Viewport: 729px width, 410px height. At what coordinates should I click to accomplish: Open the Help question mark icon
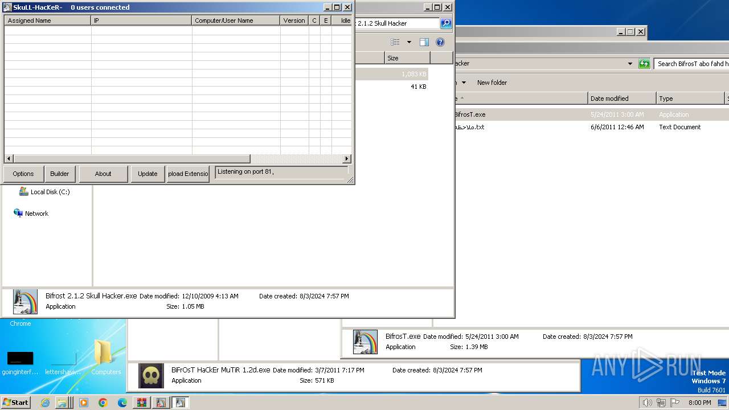440,42
